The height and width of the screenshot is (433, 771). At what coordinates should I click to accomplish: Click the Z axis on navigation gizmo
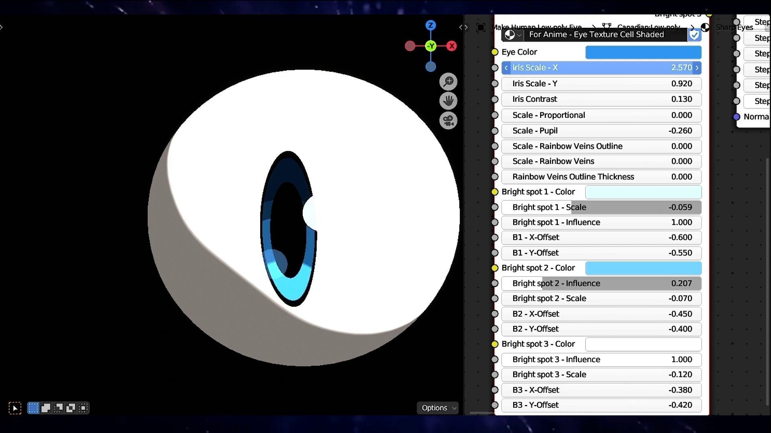click(430, 25)
